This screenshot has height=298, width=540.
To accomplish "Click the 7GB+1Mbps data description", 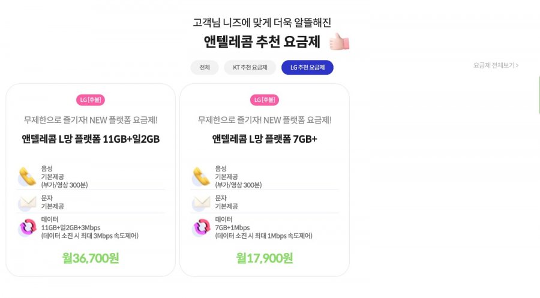I will (232, 228).
